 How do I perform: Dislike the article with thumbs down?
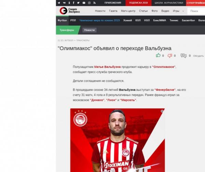pos(170,56)
